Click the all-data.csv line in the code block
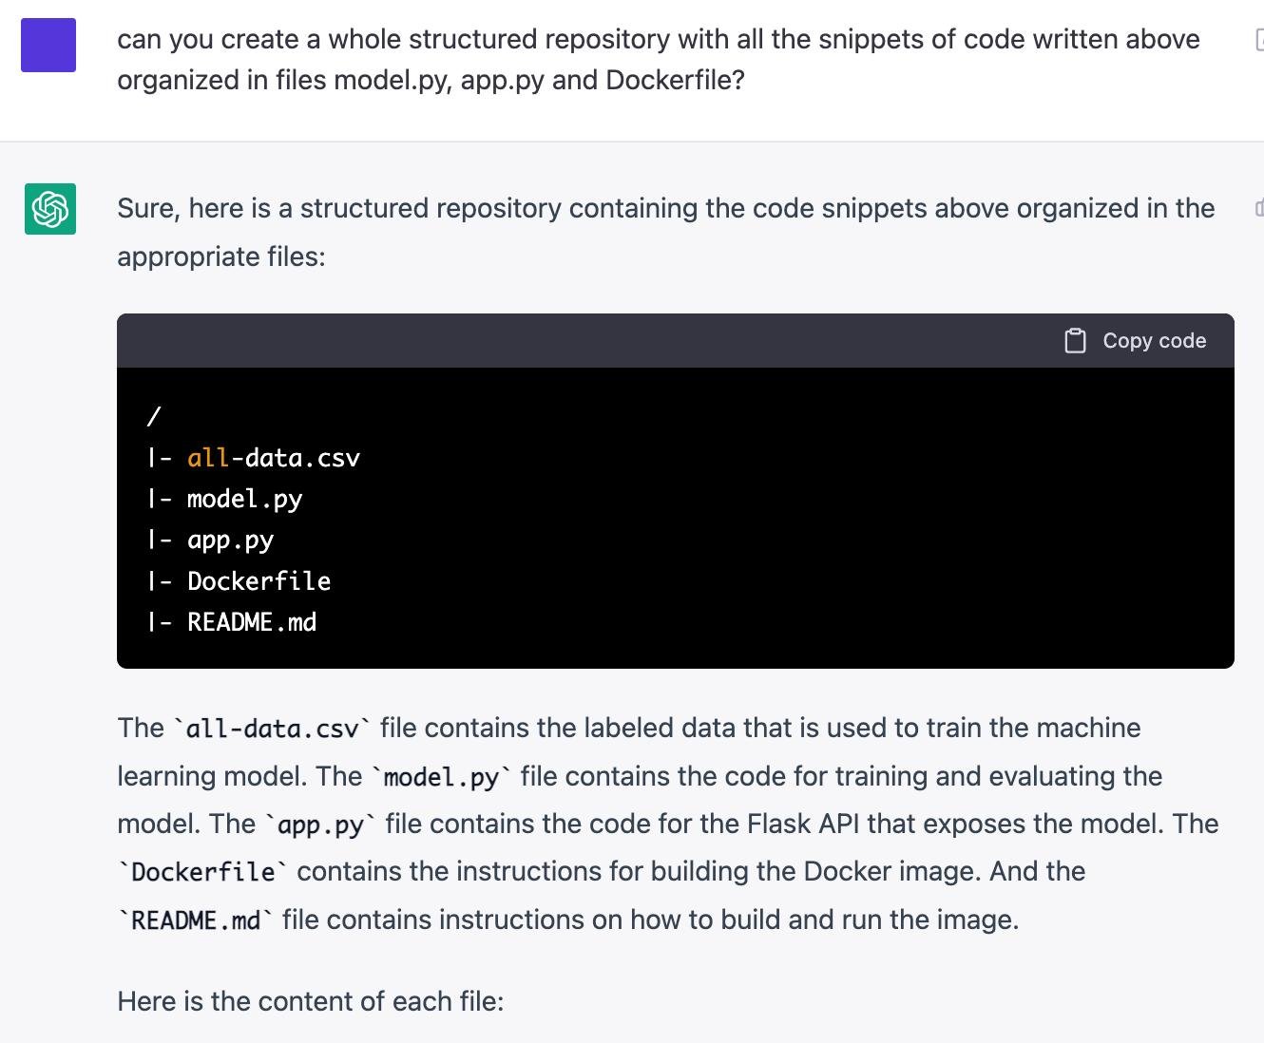The image size is (1264, 1043). pos(273,458)
